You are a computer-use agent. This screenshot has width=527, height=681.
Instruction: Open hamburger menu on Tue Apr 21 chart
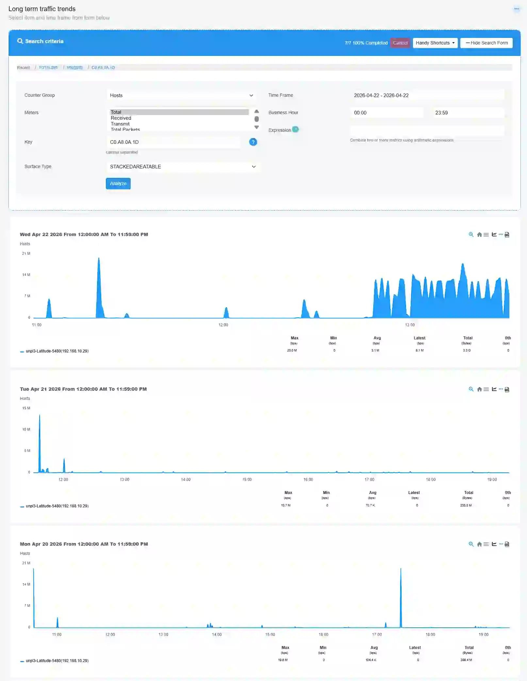(x=486, y=389)
